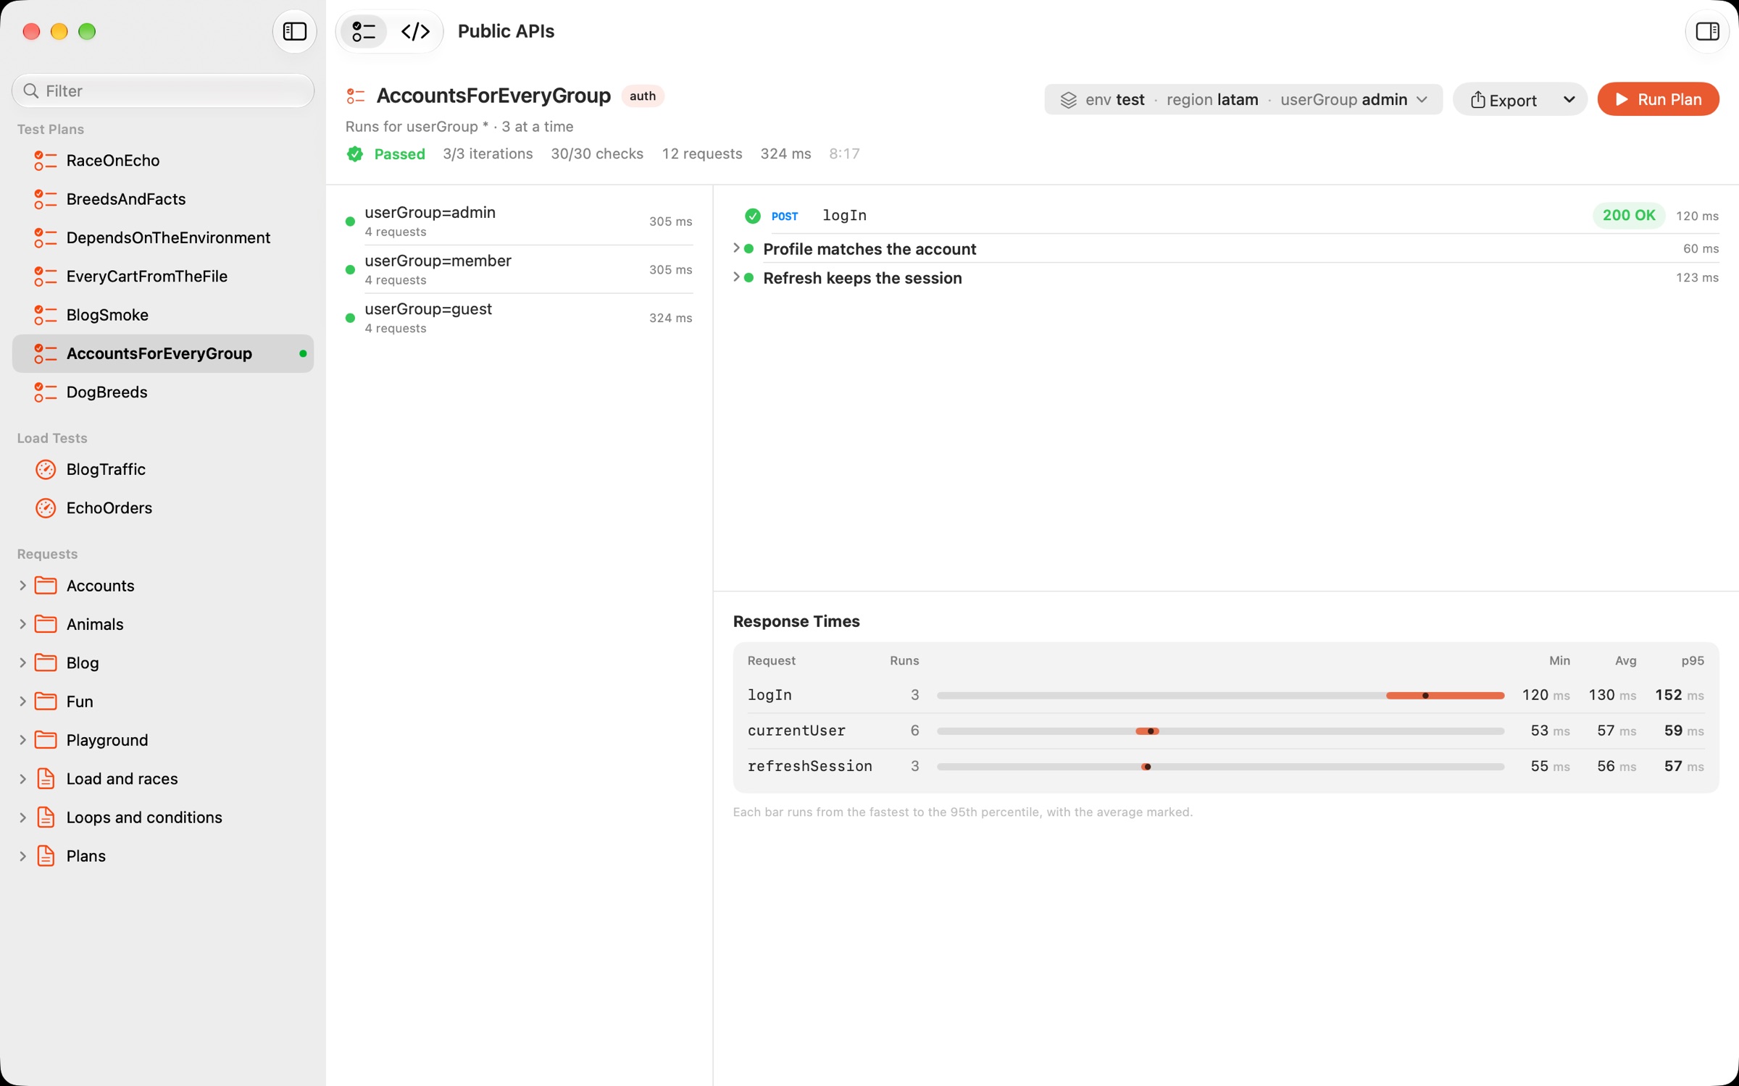This screenshot has width=1739, height=1086.
Task: Click the 200 OK status badge
Action: (1628, 216)
